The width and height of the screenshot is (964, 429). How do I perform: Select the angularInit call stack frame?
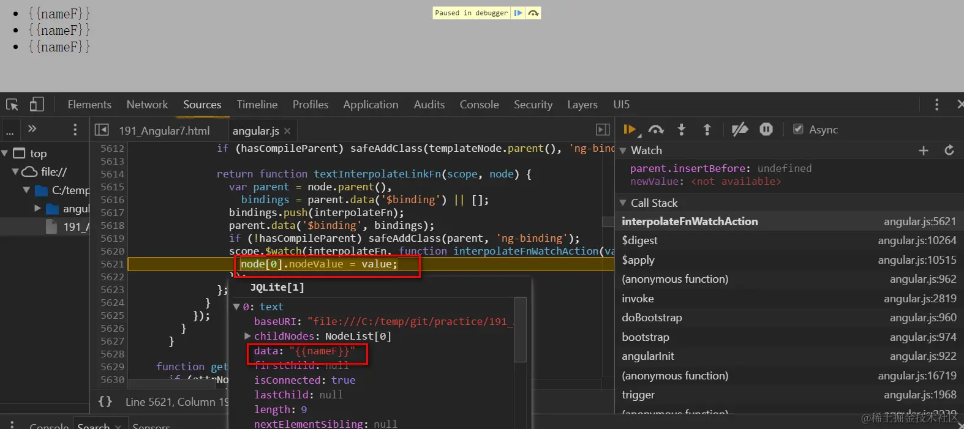789,356
